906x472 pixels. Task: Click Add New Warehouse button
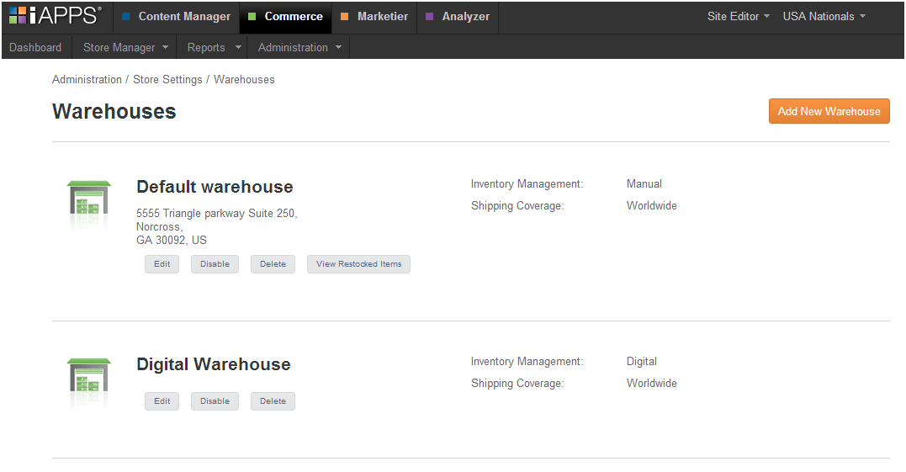[x=829, y=111]
